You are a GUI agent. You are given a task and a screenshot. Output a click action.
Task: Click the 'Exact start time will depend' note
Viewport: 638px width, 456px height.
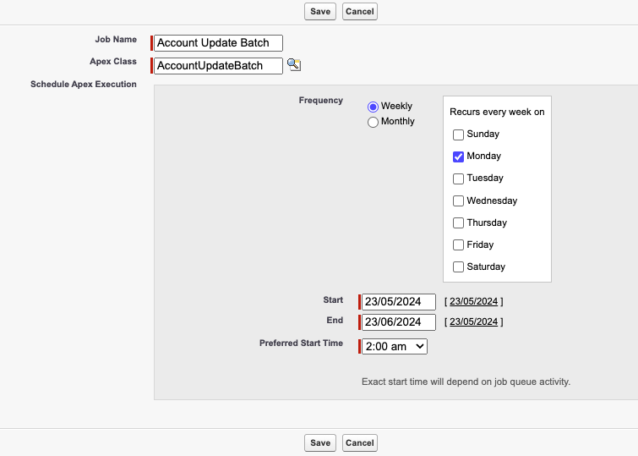(466, 382)
